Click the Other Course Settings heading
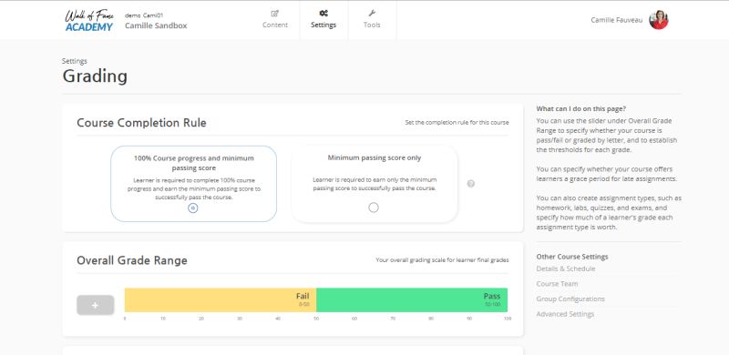The width and height of the screenshot is (729, 355). pyautogui.click(x=572, y=257)
